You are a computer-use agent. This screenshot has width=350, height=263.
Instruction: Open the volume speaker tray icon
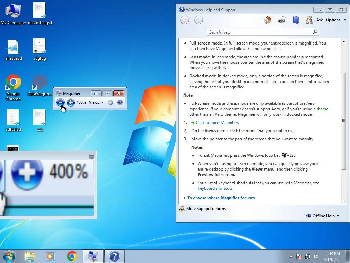(315, 256)
